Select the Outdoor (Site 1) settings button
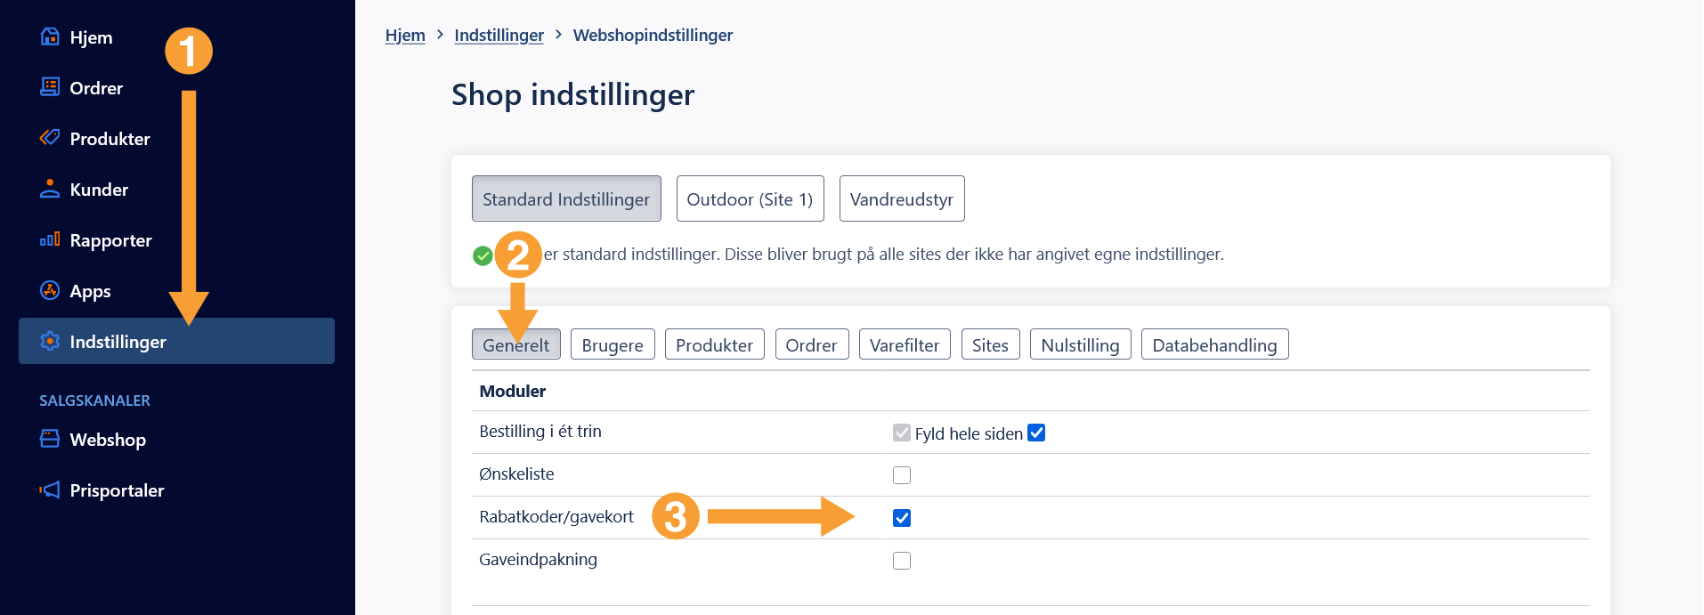This screenshot has height=615, width=1704. coord(750,199)
